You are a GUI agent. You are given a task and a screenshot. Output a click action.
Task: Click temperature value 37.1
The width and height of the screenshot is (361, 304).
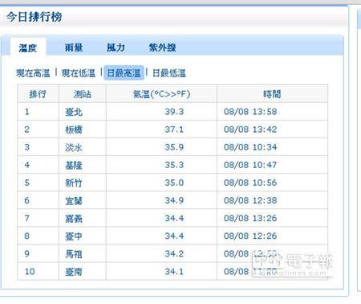coord(174,129)
